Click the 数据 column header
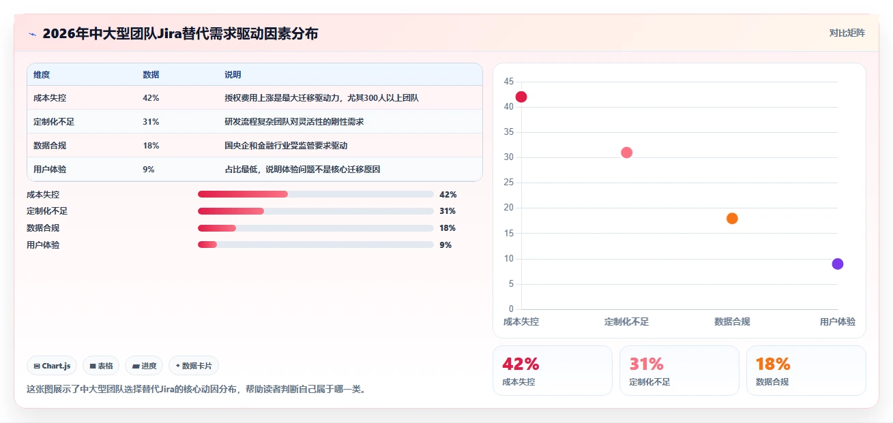This screenshot has height=423, width=893. 151,74
